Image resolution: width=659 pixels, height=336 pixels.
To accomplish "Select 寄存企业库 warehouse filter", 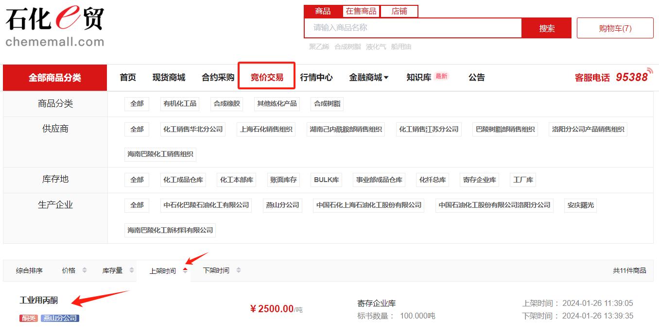I will coord(479,180).
